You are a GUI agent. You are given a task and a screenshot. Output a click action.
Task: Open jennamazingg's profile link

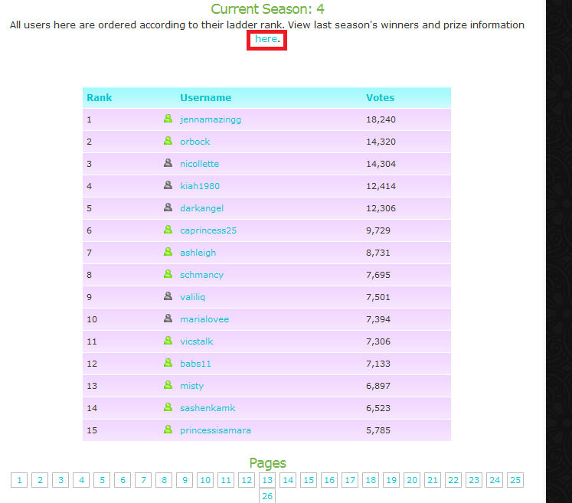coord(211,119)
